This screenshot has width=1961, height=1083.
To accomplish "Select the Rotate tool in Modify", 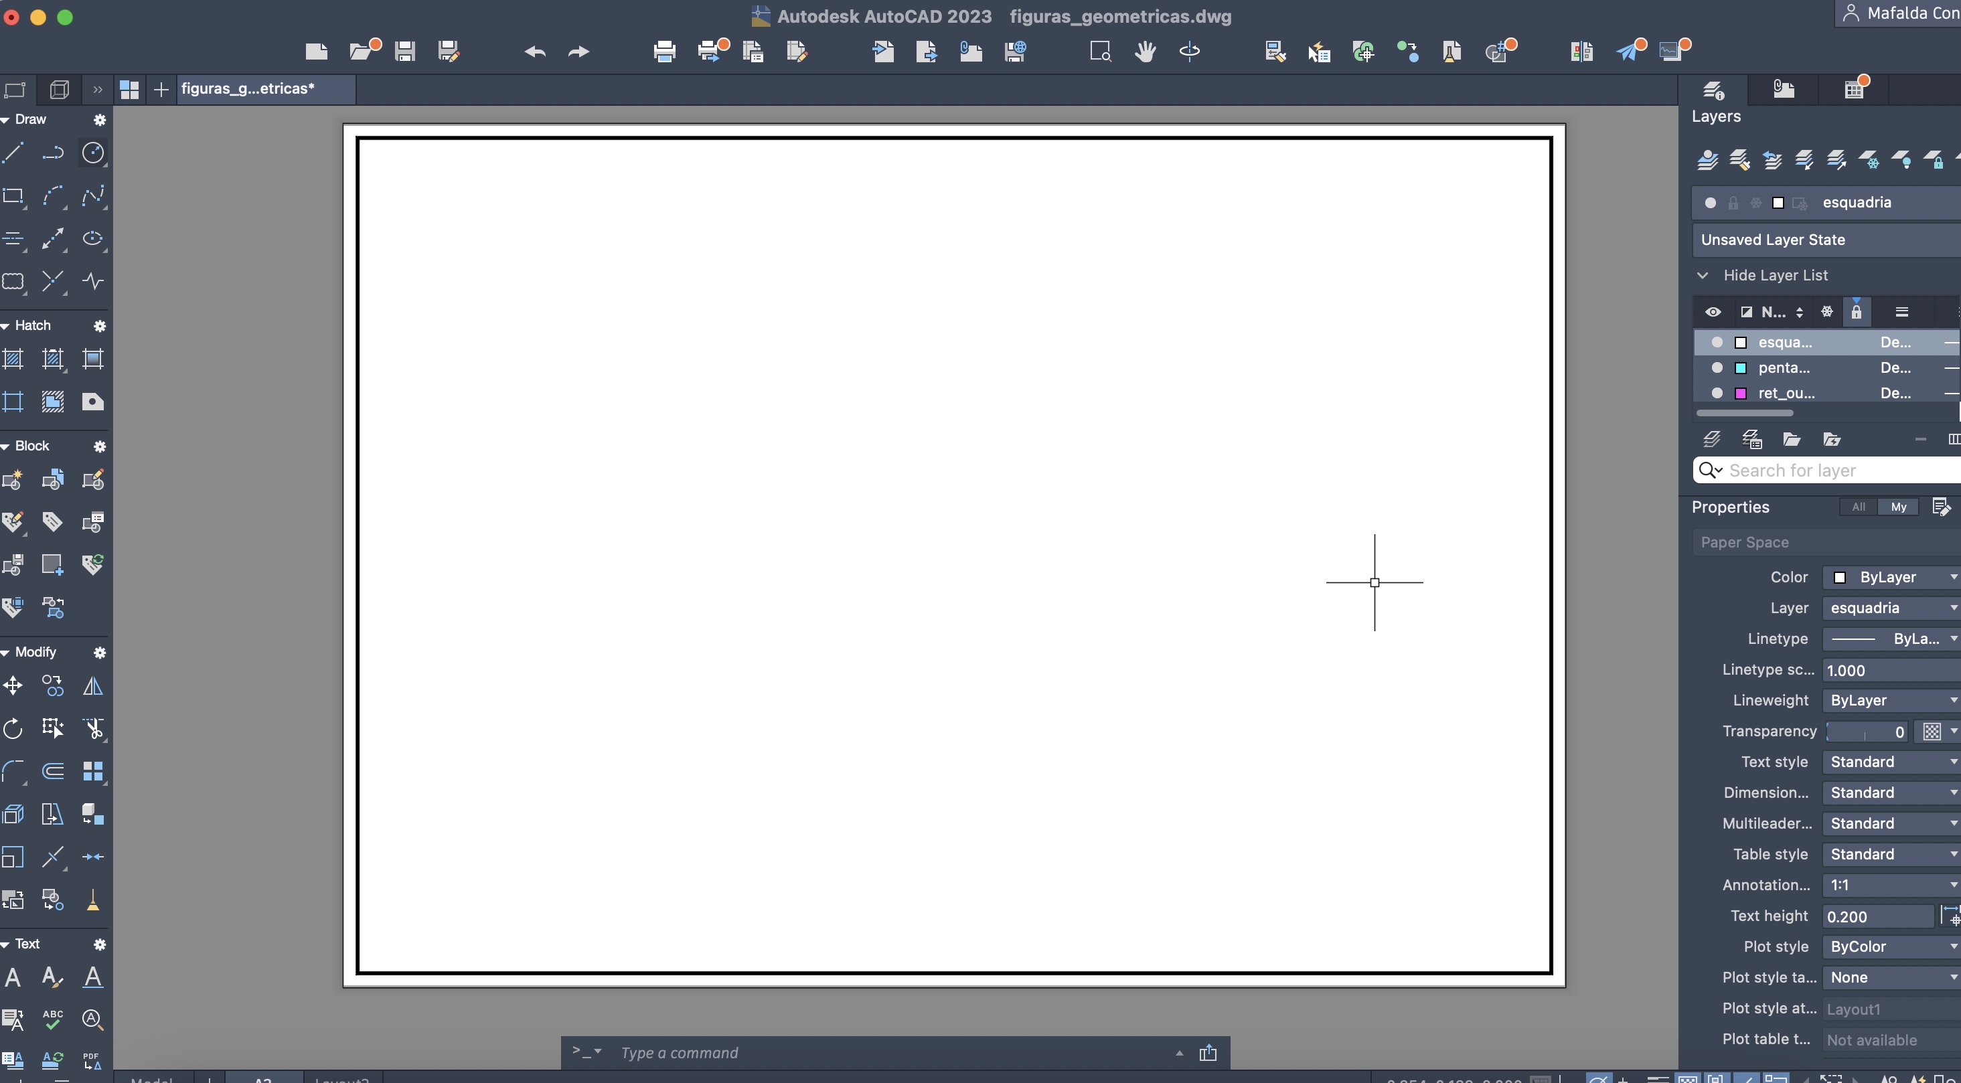I will 13,729.
